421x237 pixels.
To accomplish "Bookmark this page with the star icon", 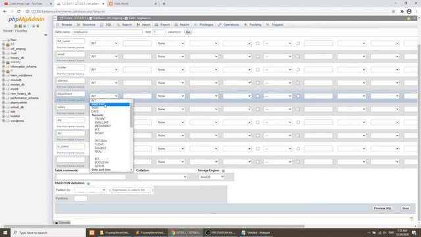I will (x=393, y=12).
